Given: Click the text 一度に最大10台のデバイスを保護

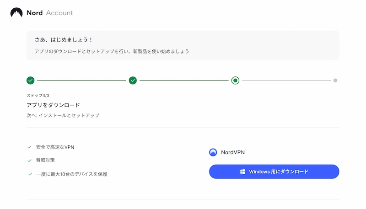Looking at the screenshot, I should point(72,174).
